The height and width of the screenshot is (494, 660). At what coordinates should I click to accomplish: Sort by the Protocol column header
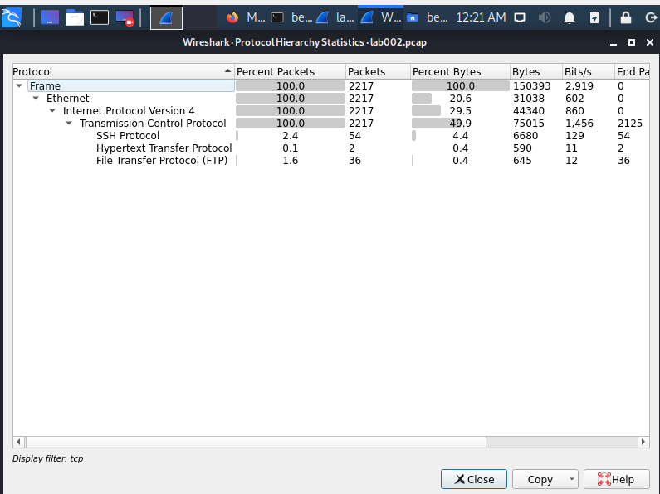tap(123, 72)
